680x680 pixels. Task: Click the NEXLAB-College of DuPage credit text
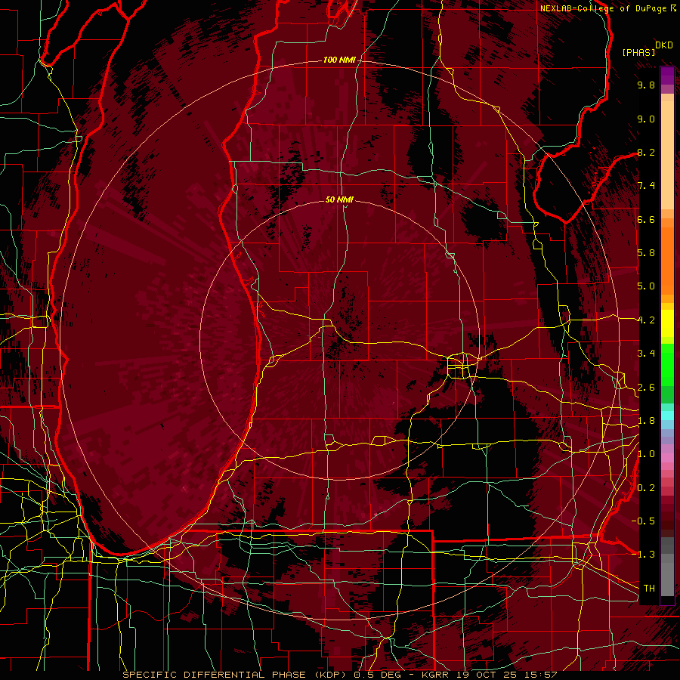click(605, 8)
